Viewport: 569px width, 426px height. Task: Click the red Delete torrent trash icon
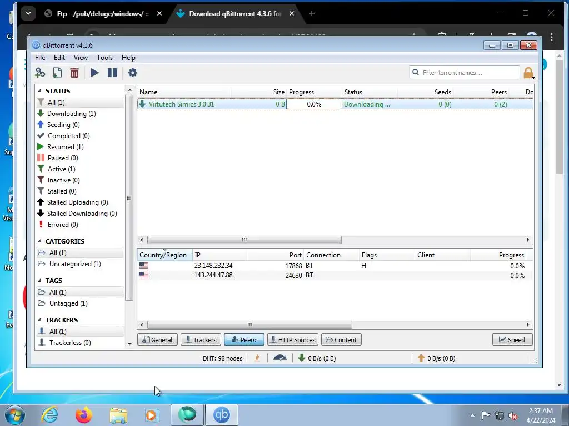point(74,73)
